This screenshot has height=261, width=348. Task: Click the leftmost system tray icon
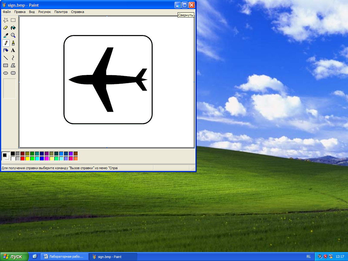320,256
